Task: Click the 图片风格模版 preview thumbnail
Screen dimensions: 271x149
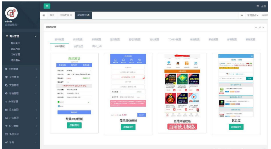Action: click(182, 85)
